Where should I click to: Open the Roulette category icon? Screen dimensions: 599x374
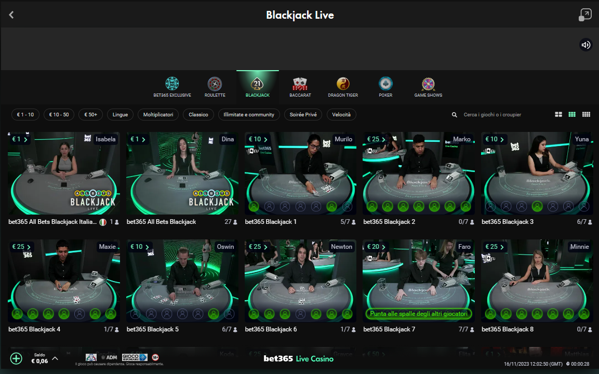point(215,84)
